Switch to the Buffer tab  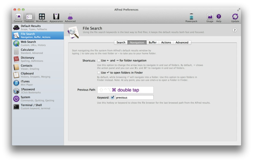coord(153,43)
